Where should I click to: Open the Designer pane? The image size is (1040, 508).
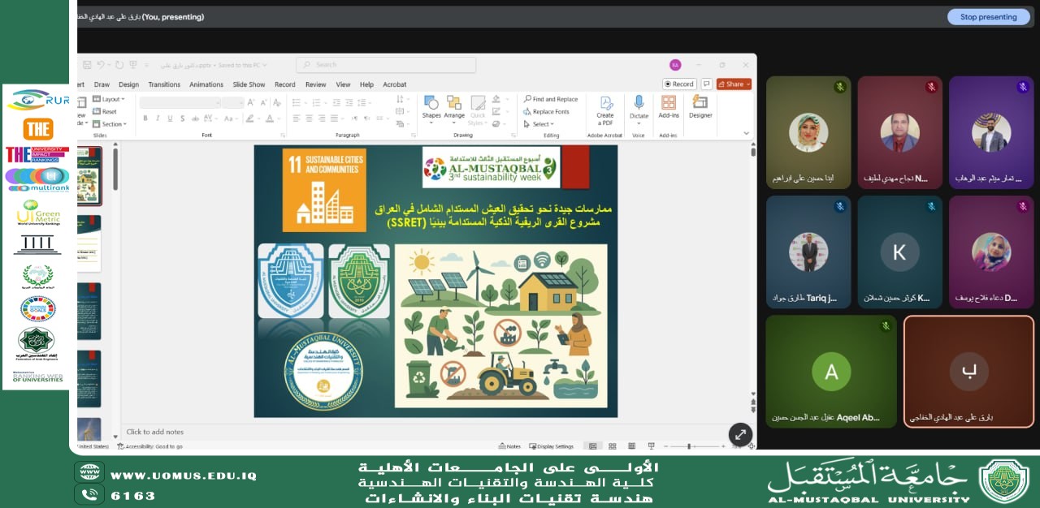[x=700, y=106]
